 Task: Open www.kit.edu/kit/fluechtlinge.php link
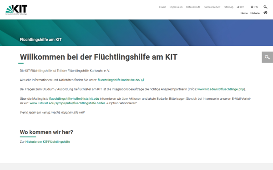tap(221, 89)
